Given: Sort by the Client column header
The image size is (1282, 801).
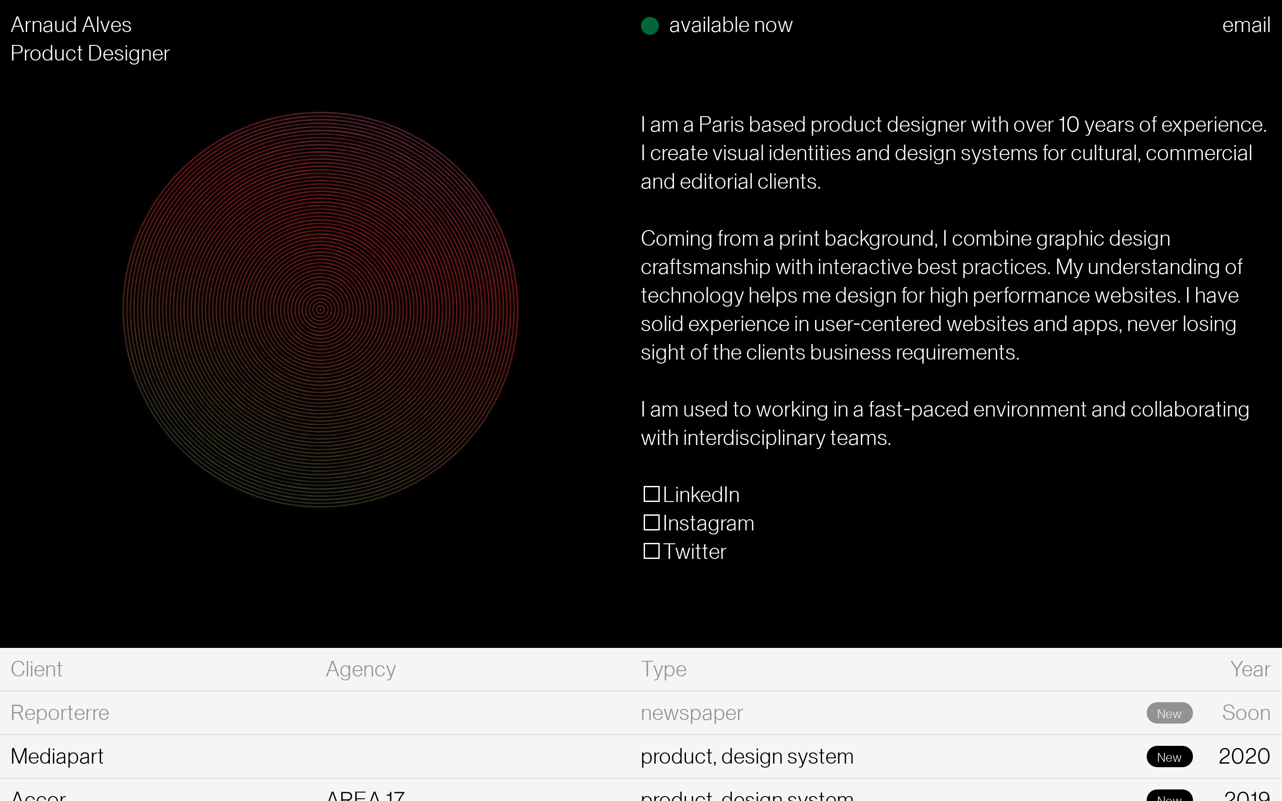Looking at the screenshot, I should 37,669.
